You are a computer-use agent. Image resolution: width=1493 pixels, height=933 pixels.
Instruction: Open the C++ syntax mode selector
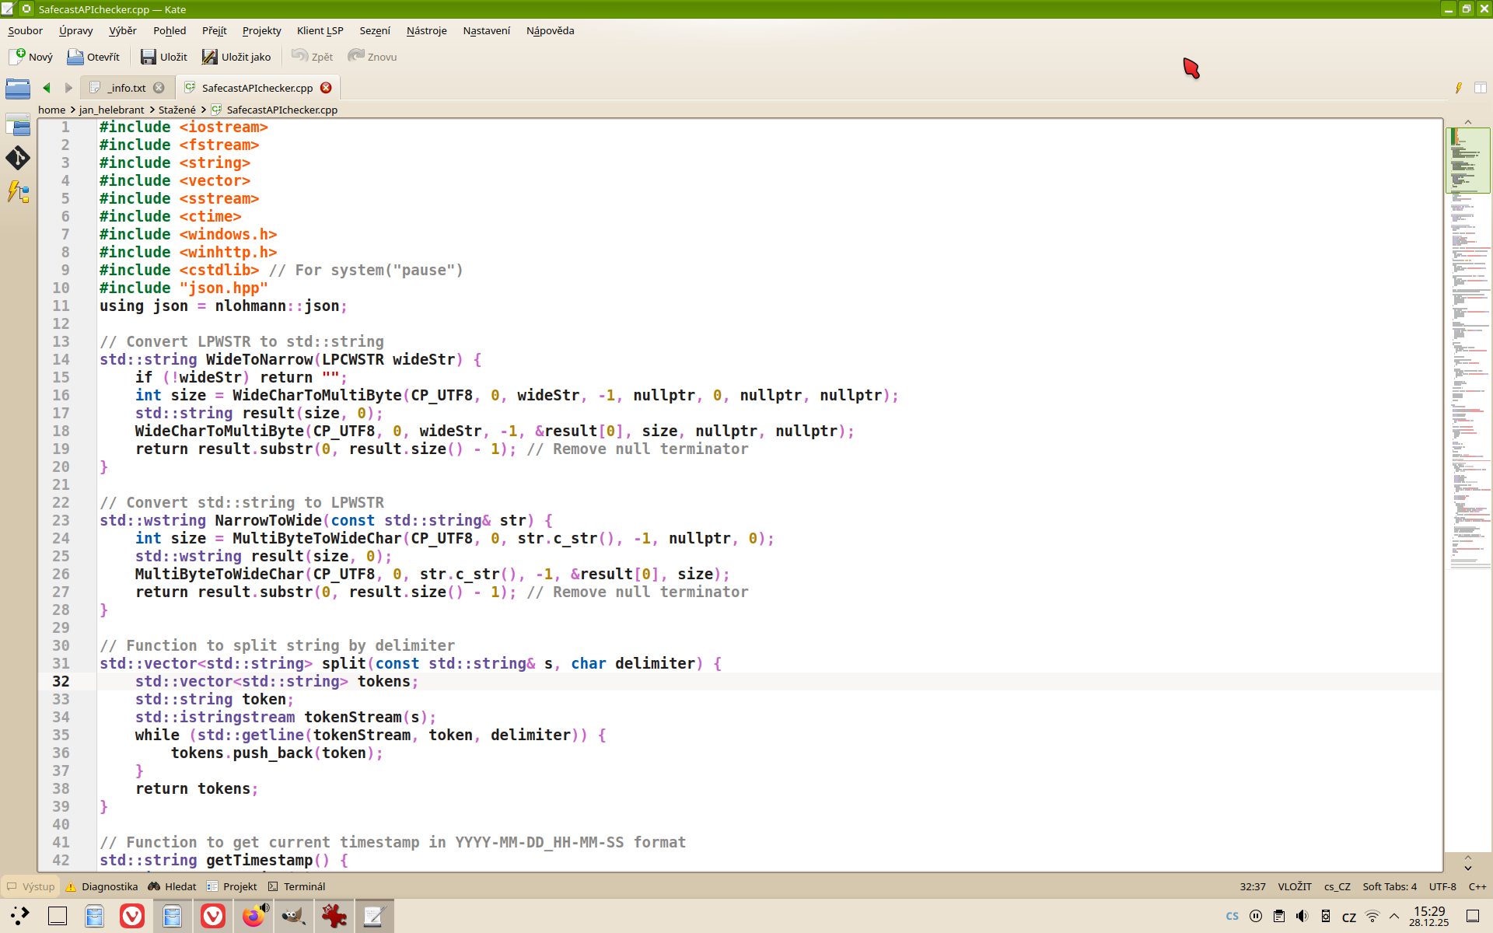pos(1477,886)
